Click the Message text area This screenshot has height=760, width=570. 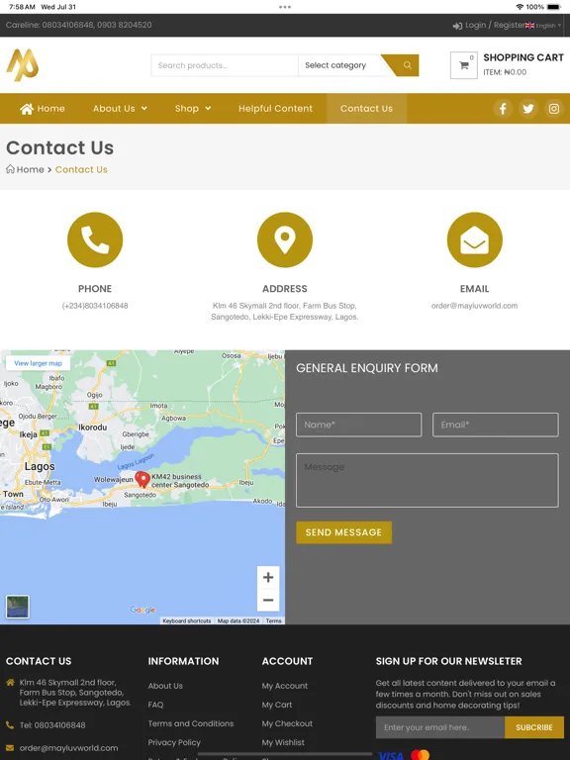(x=427, y=480)
